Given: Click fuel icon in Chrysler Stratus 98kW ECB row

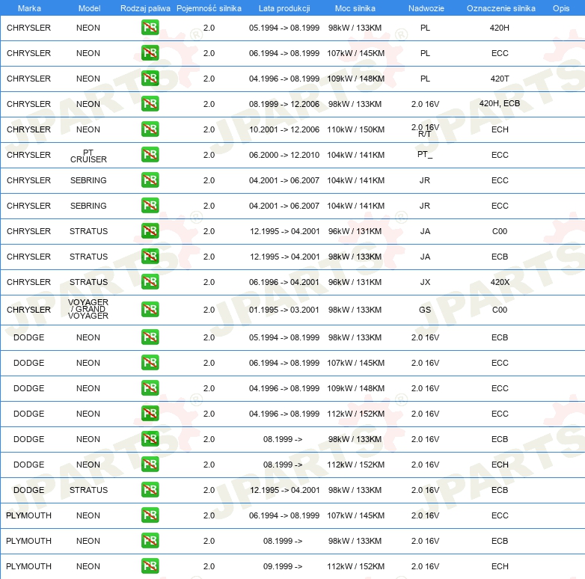Looking at the screenshot, I should click(150, 257).
